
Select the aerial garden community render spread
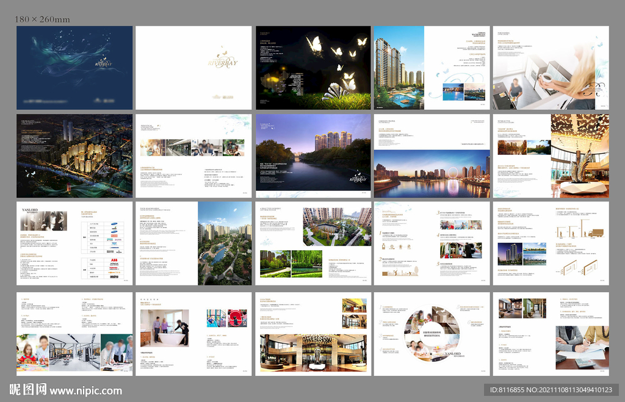193,243
